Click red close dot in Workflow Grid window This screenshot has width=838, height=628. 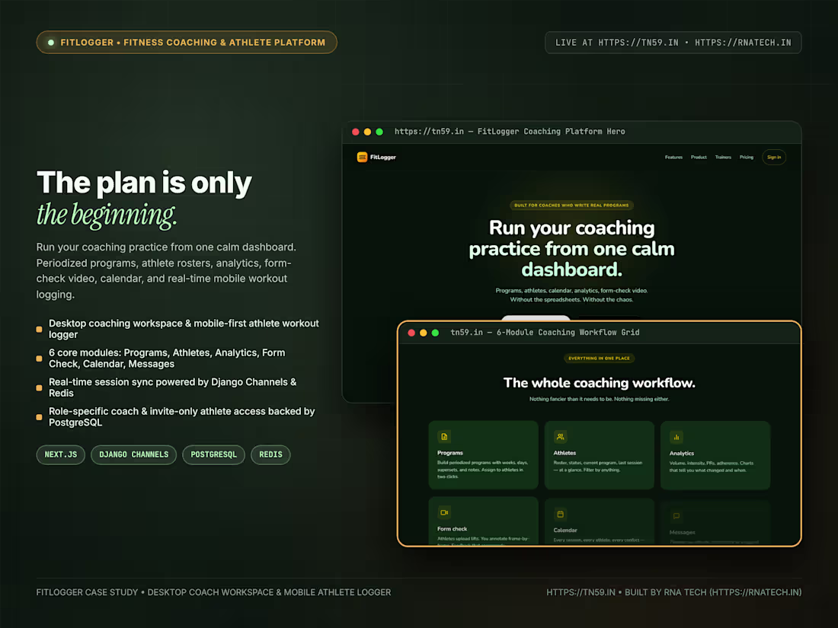(411, 333)
